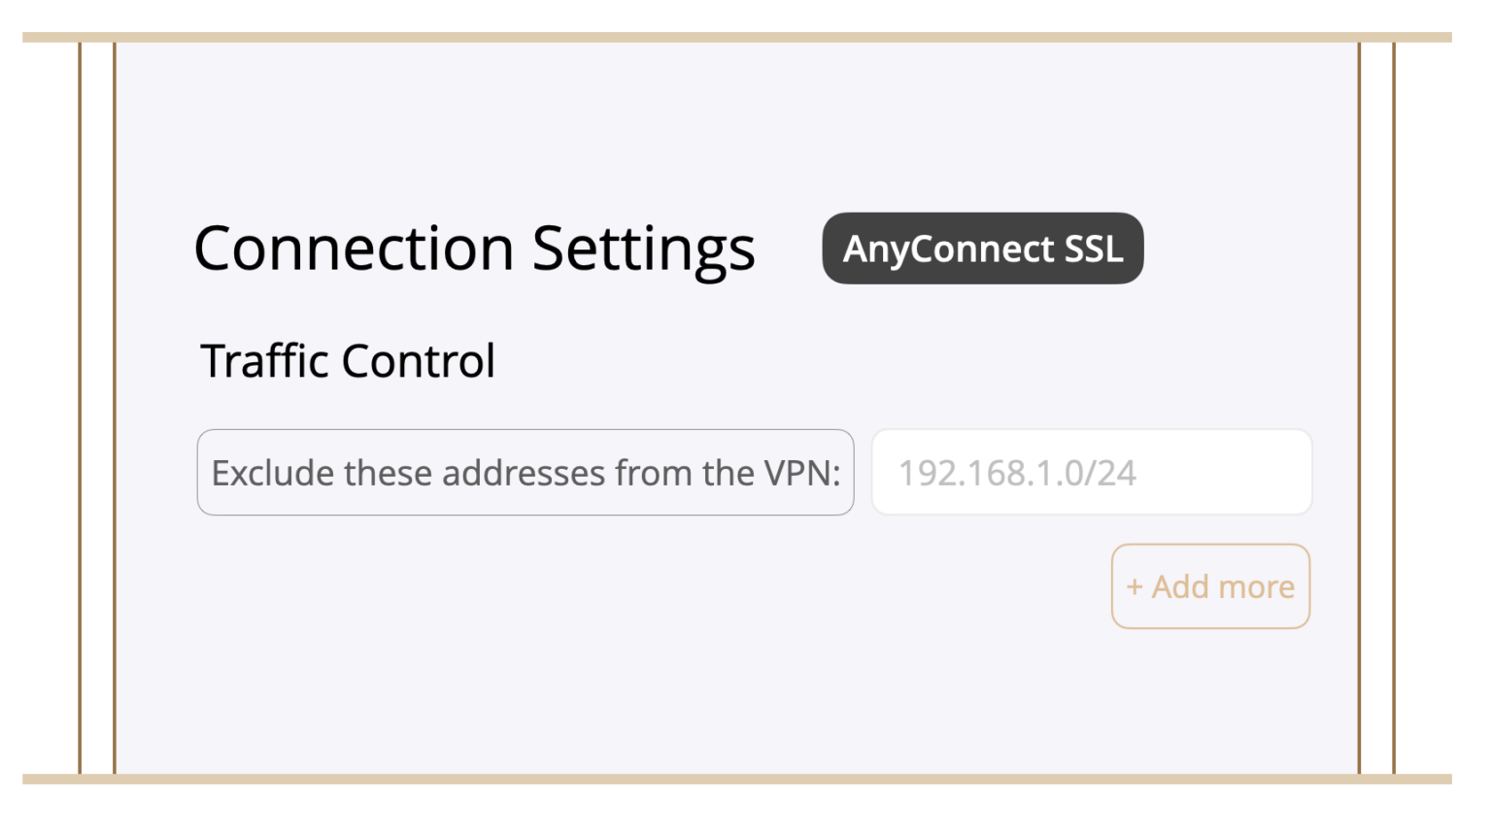This screenshot has height=832, width=1492.
Task: Select the AnyConnect SSL connection type tag
Action: (982, 249)
